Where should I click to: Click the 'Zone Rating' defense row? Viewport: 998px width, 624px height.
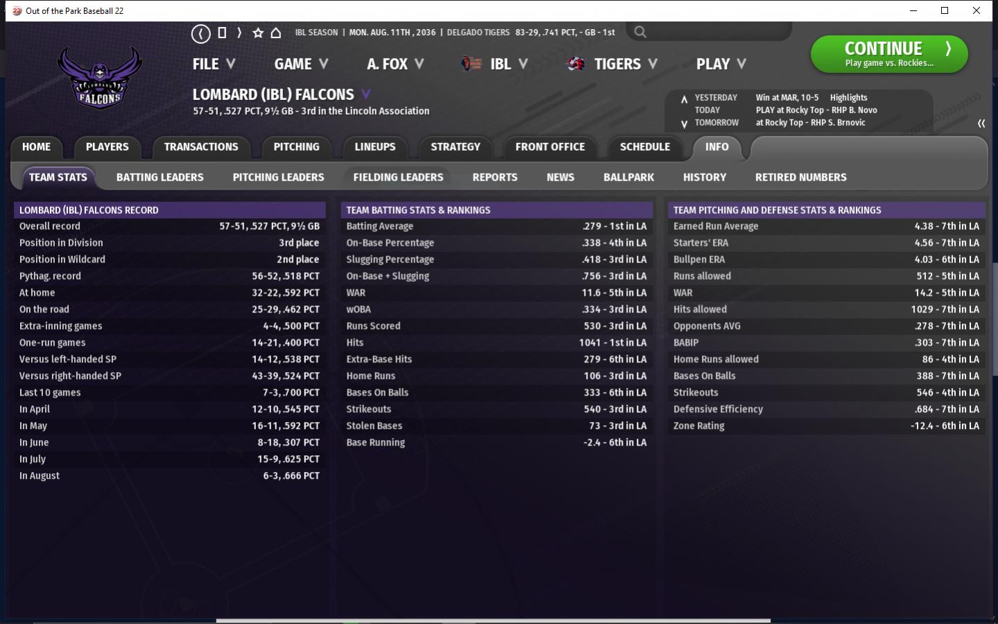[826, 426]
